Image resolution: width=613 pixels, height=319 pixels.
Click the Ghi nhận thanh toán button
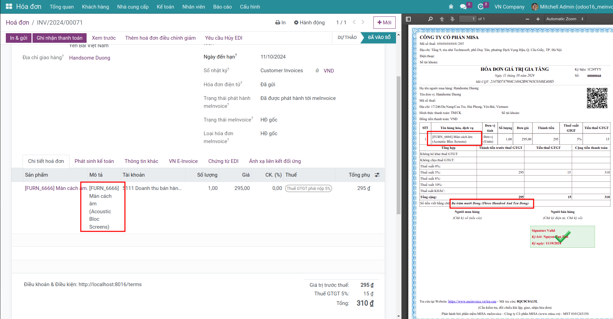(x=60, y=38)
